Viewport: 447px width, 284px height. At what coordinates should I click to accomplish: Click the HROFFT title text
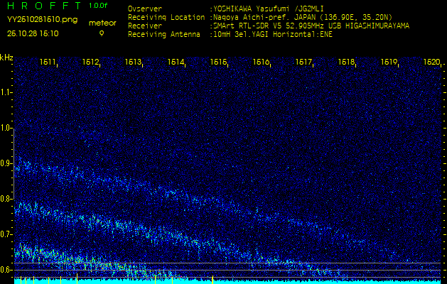[43, 6]
